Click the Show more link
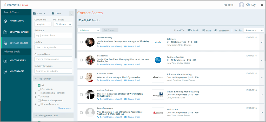The height and width of the screenshot is (122, 266). tap(64, 108)
